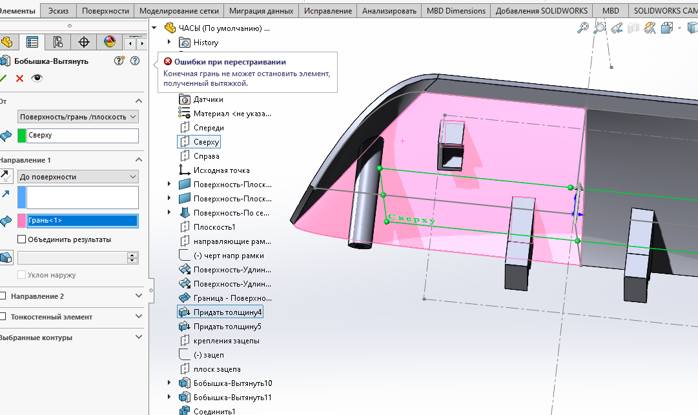
Task: Cancel the feature with the red X
Action: [x=19, y=78]
